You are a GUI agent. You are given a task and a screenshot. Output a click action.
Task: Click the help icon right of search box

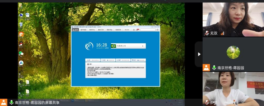pos(157,30)
